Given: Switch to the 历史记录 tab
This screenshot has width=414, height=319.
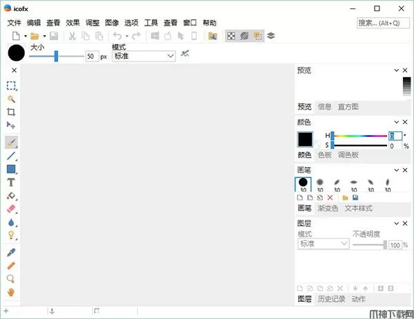Looking at the screenshot, I should [x=331, y=299].
